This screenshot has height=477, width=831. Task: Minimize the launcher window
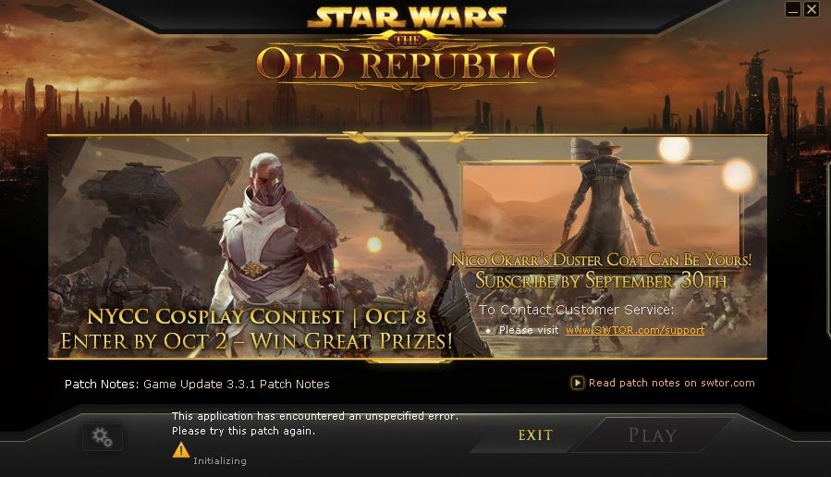(x=793, y=9)
